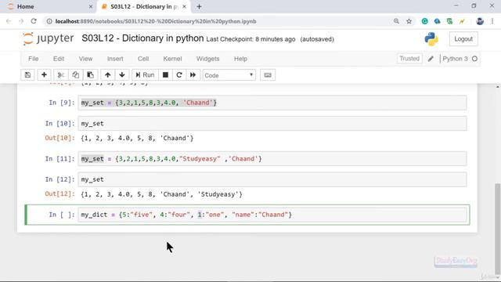Click code cell In [10] my_set
This screenshot has height=282, width=501.
click(x=272, y=124)
